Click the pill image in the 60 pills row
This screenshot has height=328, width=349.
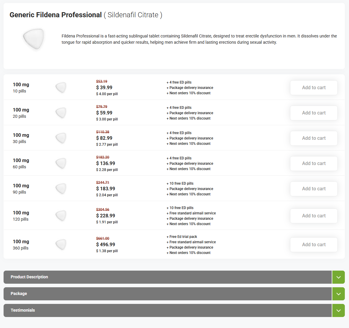coord(61,163)
